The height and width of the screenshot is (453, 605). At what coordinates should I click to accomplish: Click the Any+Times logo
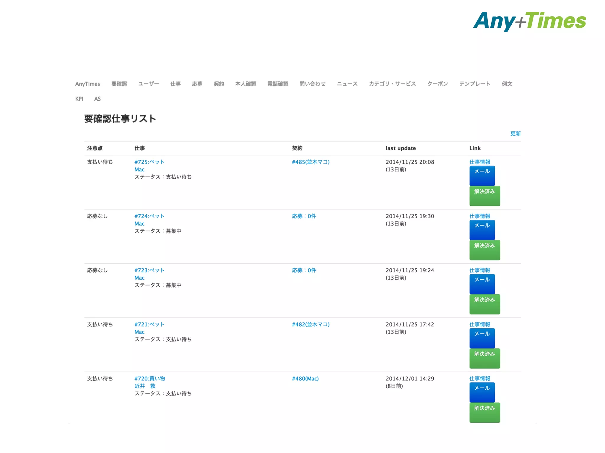(529, 21)
